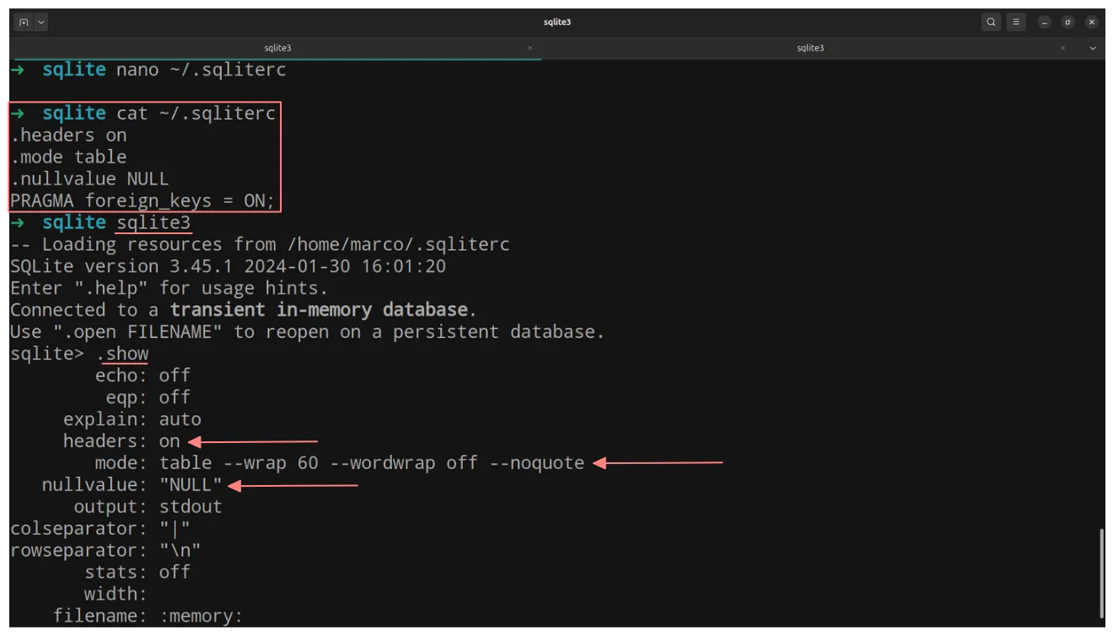Minimize the sqlite3 terminal window
This screenshot has width=1113, height=635.
coord(1045,22)
